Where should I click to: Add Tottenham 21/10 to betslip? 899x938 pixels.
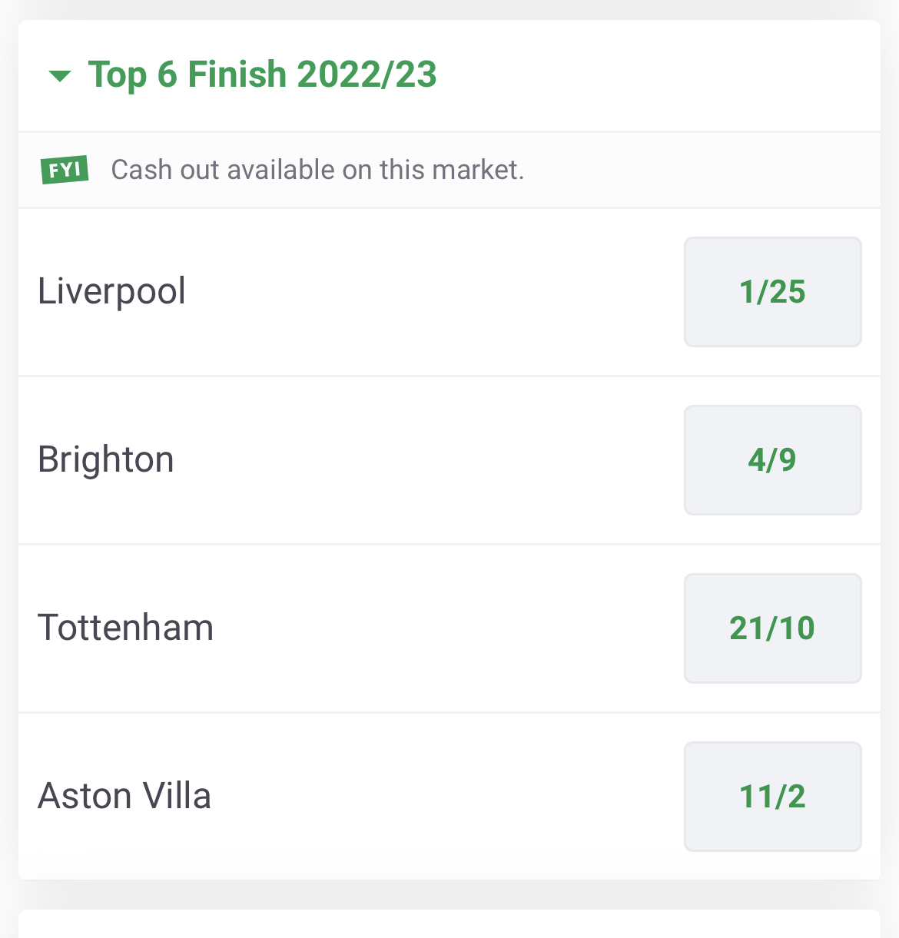click(x=772, y=628)
